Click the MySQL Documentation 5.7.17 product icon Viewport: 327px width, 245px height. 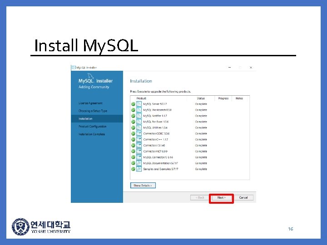coord(139,163)
